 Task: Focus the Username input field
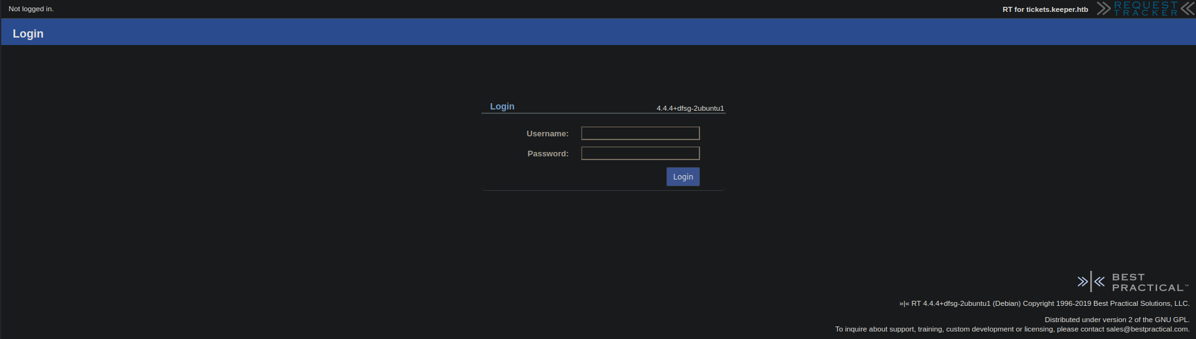[x=640, y=133]
